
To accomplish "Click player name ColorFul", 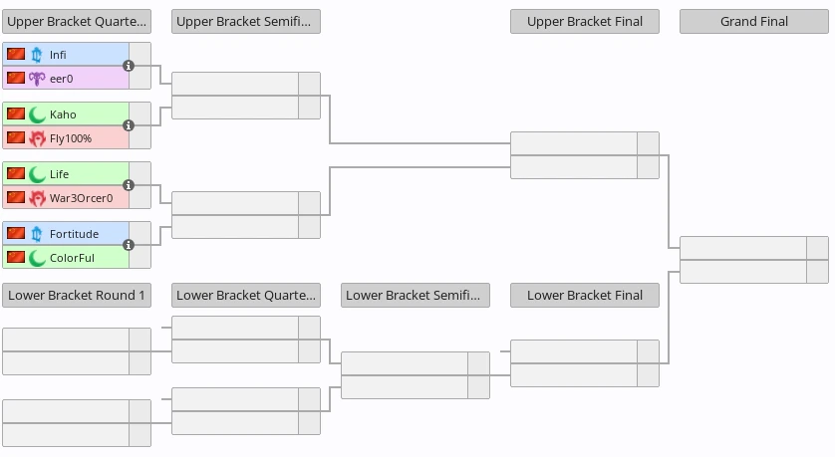I will [72, 257].
